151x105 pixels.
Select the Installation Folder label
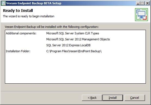(x=18, y=51)
